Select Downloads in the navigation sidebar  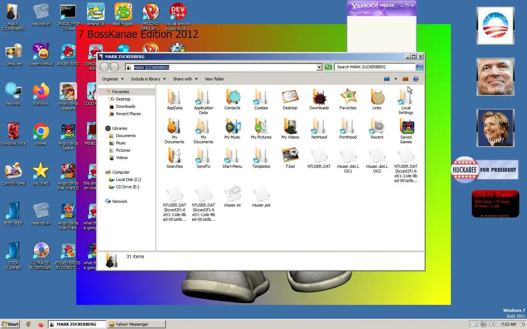[x=126, y=106]
